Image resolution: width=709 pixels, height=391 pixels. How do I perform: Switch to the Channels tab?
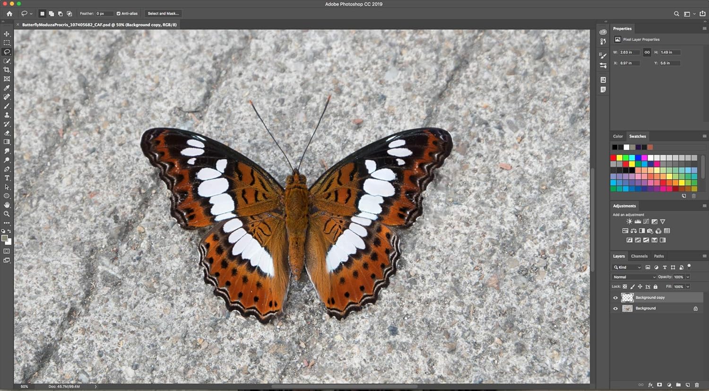click(639, 256)
